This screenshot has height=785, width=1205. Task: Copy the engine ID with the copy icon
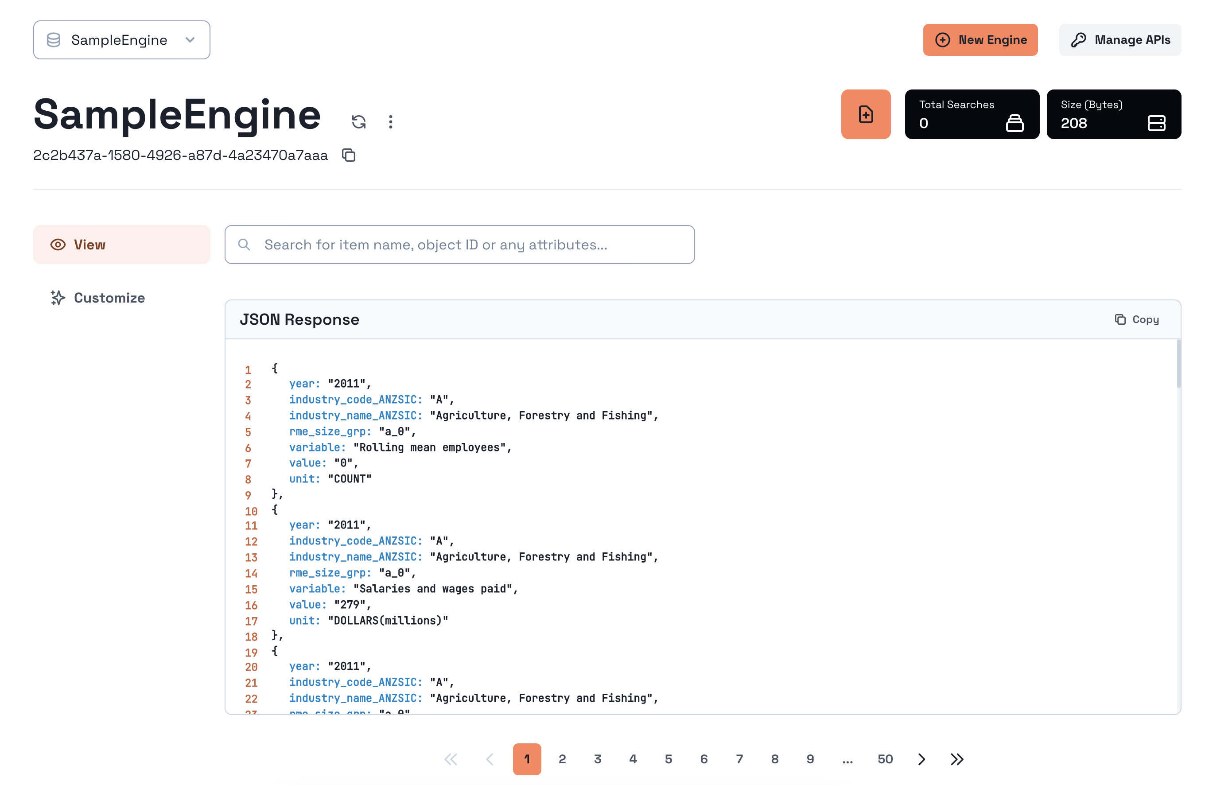[x=349, y=155]
